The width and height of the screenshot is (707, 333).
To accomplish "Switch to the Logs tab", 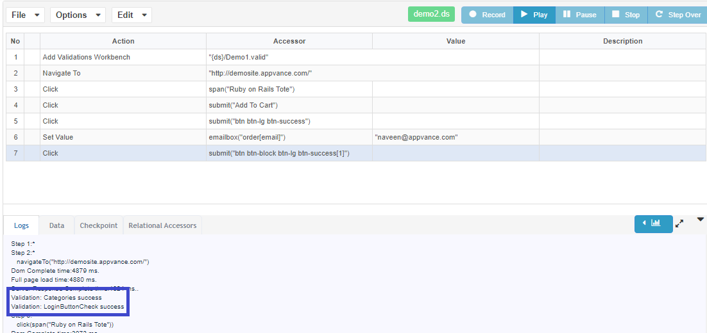I will [x=21, y=225].
